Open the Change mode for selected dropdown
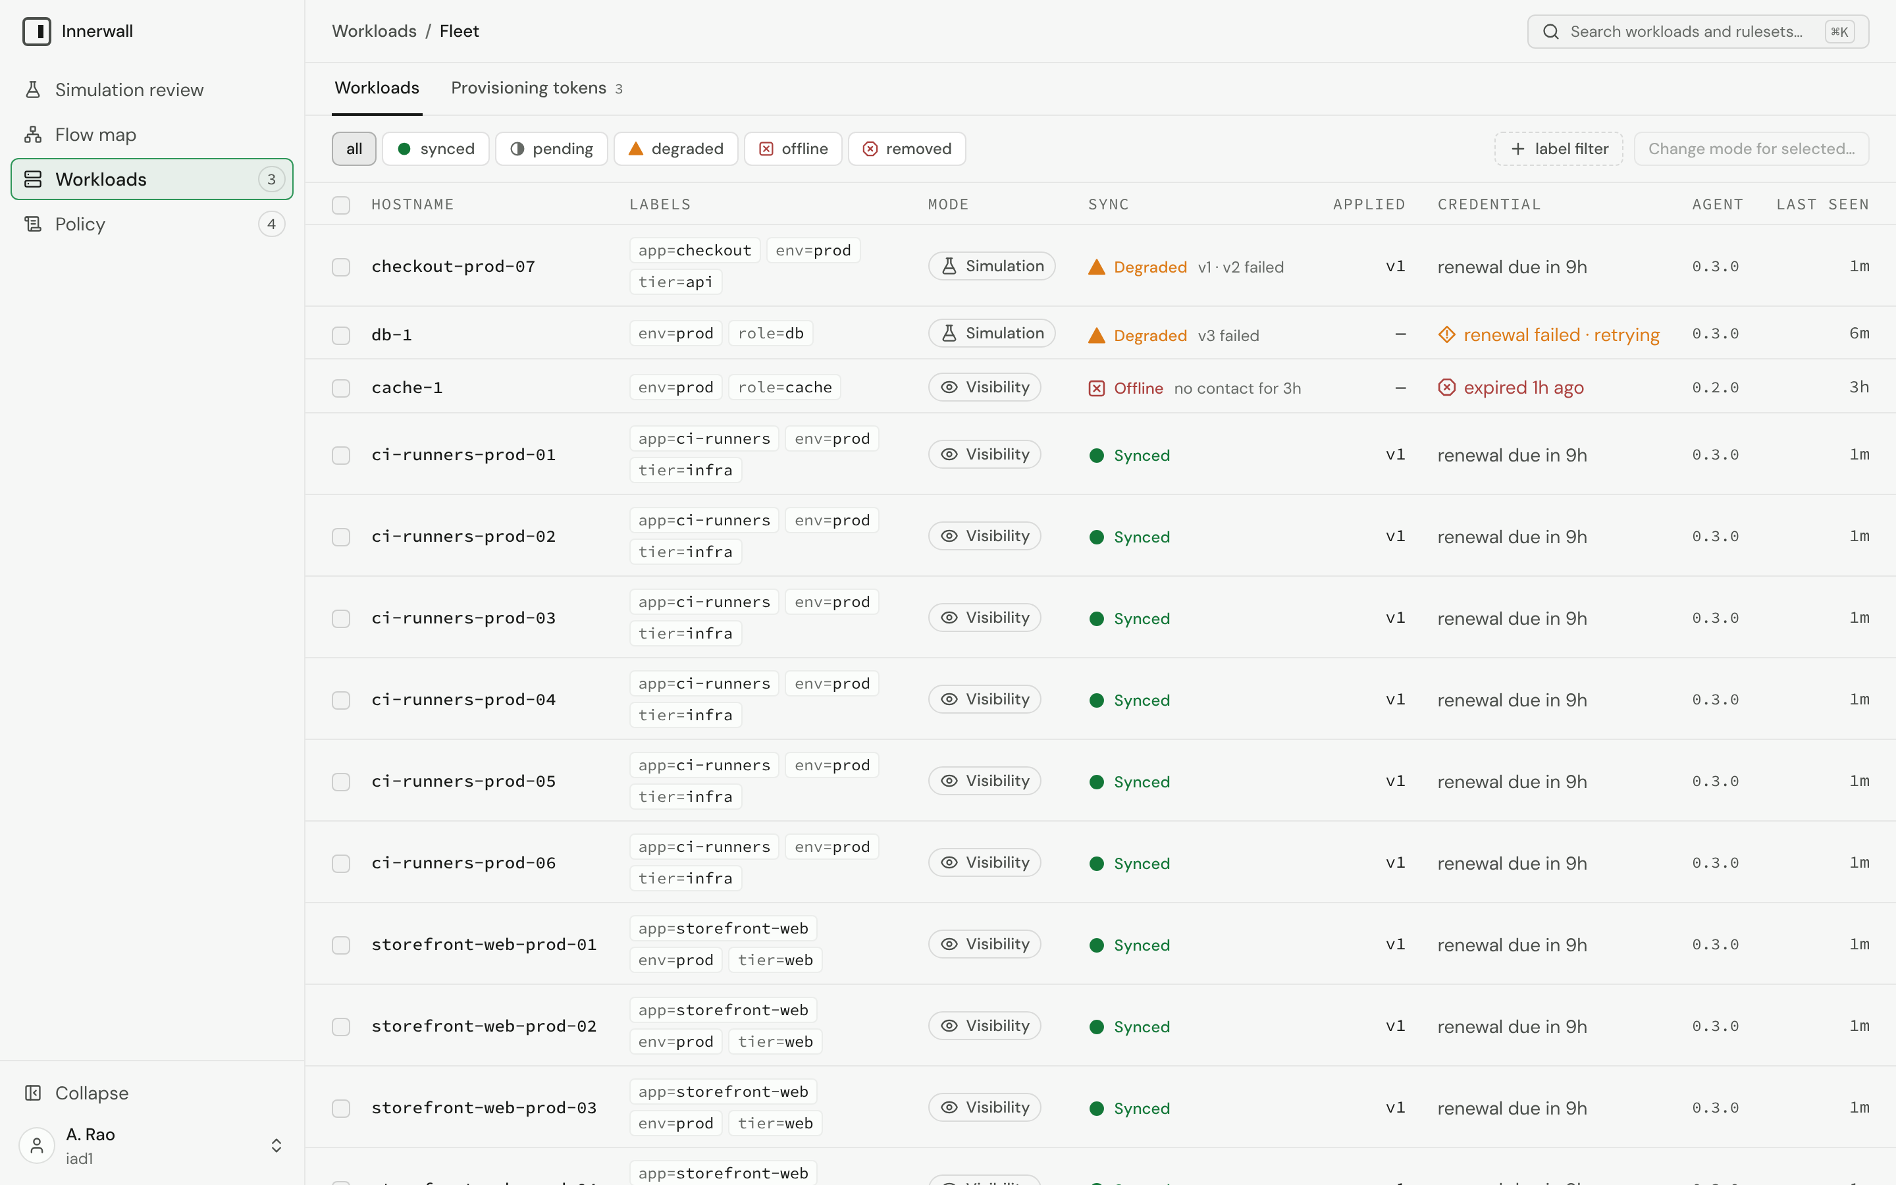This screenshot has width=1896, height=1185. click(1751, 149)
